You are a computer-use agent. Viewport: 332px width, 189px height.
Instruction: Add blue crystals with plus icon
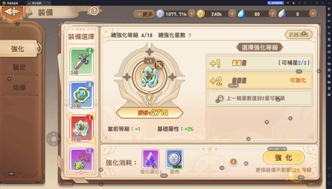272,14
